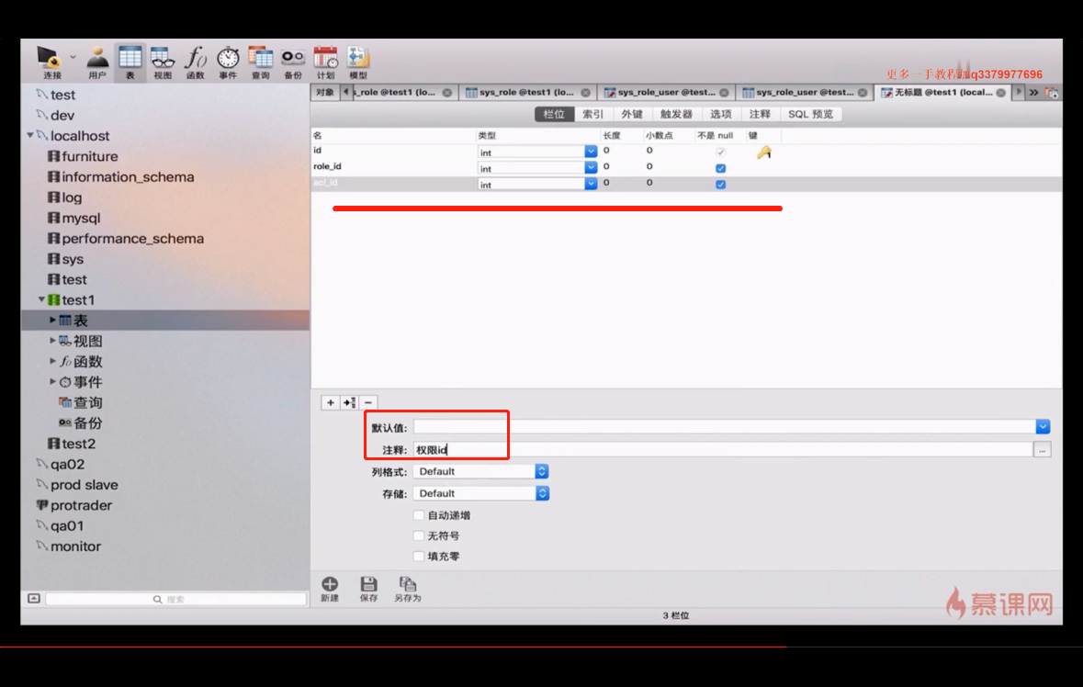This screenshot has height=687, width=1083.
Task: Open comment editor ellipsis button
Action: (1043, 450)
